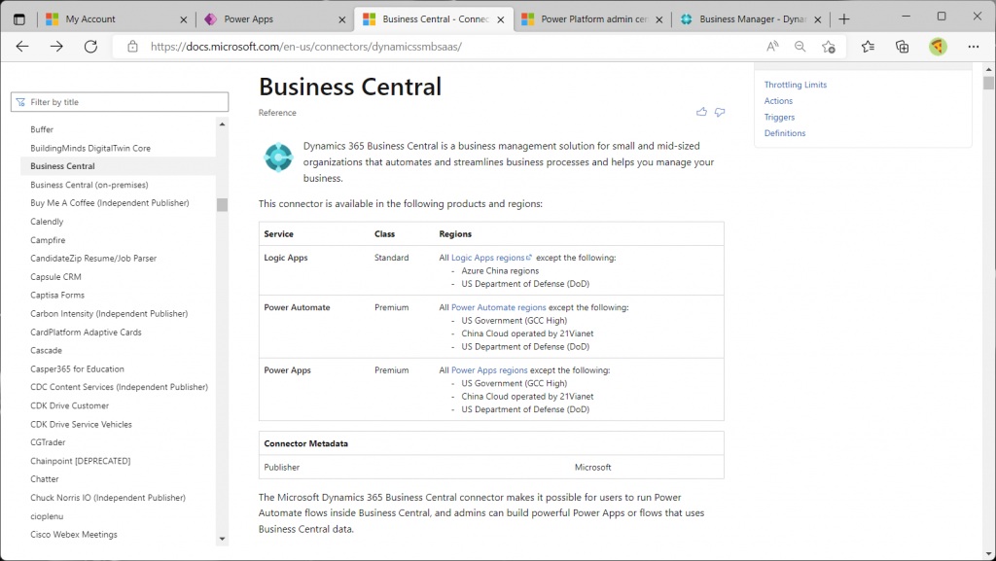Image resolution: width=996 pixels, height=561 pixels.
Task: Close the My Account tab
Action: coord(184,19)
